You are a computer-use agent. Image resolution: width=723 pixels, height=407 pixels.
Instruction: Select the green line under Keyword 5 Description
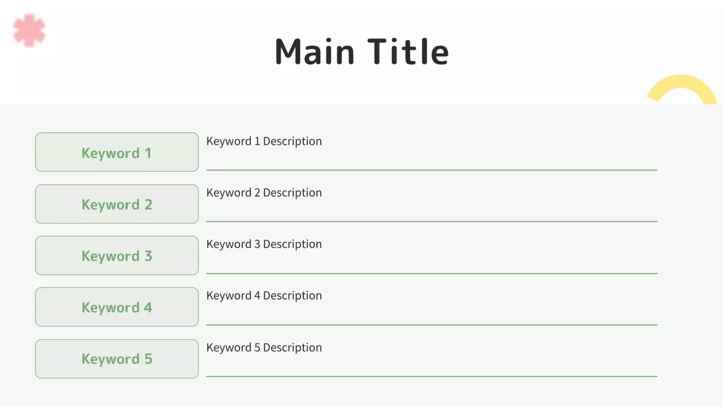pyautogui.click(x=432, y=376)
